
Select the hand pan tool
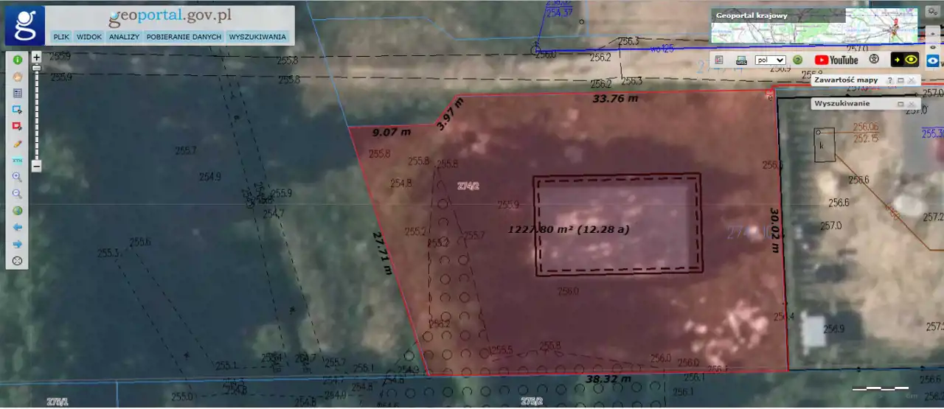(17, 76)
